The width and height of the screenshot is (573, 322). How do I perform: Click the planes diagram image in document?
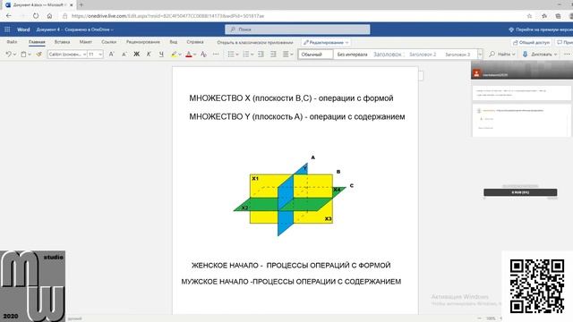click(x=294, y=196)
